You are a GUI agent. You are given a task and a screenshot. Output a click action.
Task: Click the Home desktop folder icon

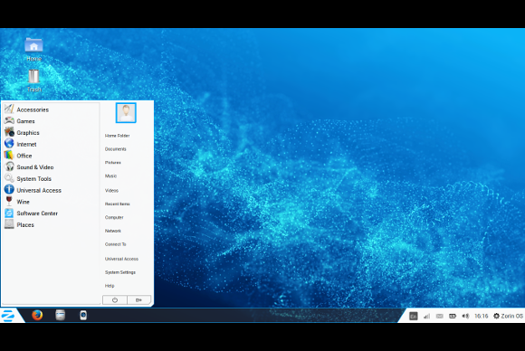tap(33, 49)
